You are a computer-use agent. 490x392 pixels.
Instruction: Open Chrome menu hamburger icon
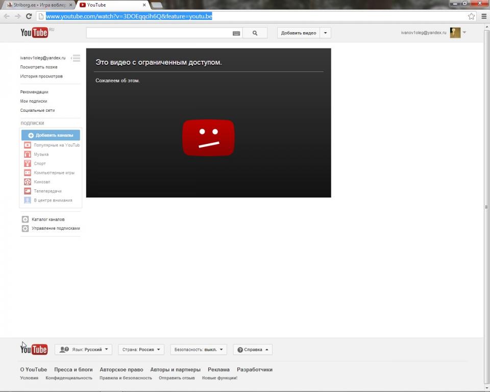[484, 16]
